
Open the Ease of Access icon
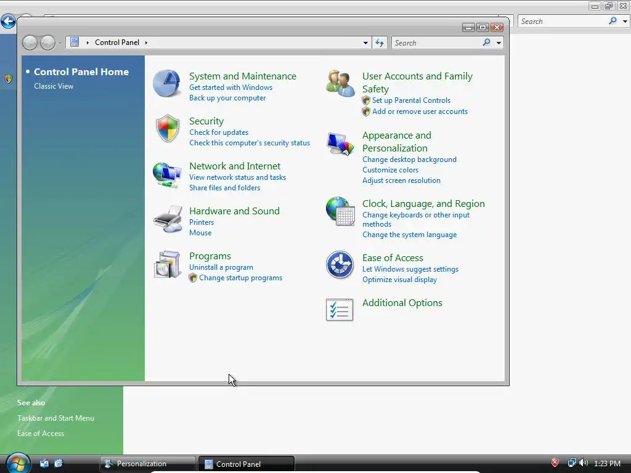(x=340, y=265)
